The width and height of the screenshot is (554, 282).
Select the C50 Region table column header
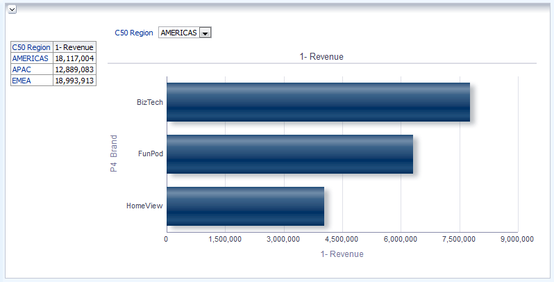[x=31, y=47]
